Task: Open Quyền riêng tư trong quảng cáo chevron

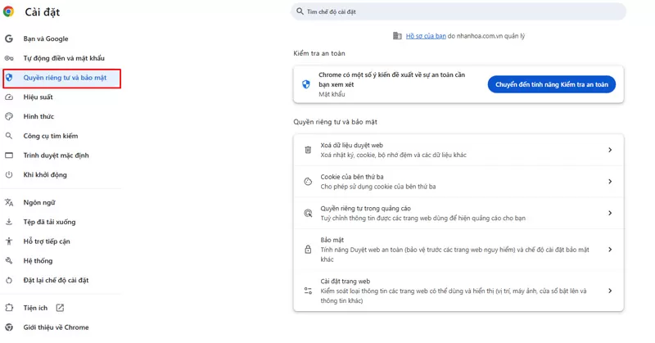Action: pyautogui.click(x=610, y=214)
